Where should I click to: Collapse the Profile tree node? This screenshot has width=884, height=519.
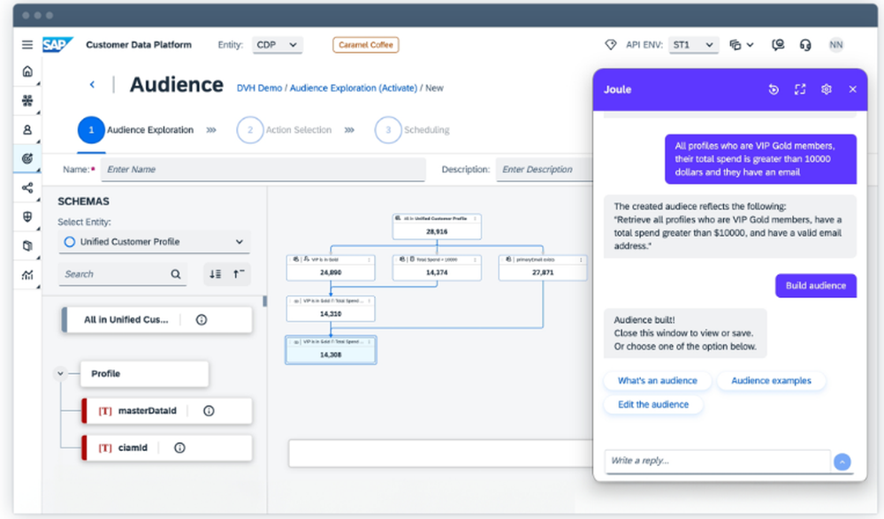(60, 373)
